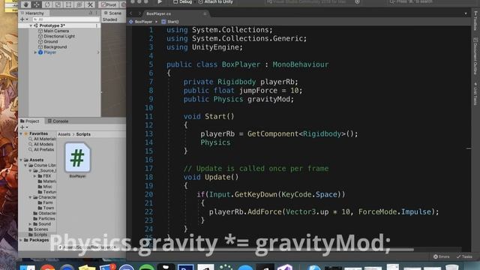Open the Start() member breadcrumb dropdown
480x270 pixels.
[170, 22]
